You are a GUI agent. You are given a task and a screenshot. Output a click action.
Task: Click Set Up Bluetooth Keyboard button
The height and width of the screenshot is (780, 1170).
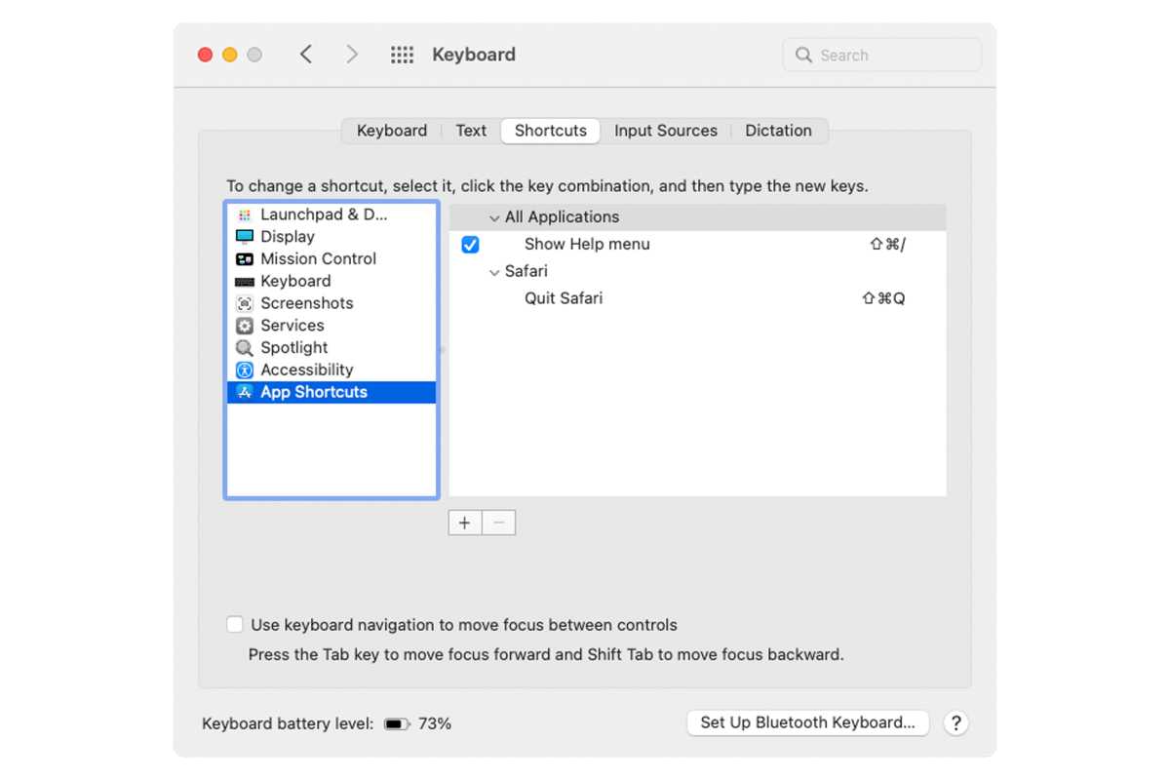click(807, 722)
